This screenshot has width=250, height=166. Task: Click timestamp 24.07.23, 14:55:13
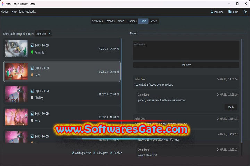tap(227, 150)
